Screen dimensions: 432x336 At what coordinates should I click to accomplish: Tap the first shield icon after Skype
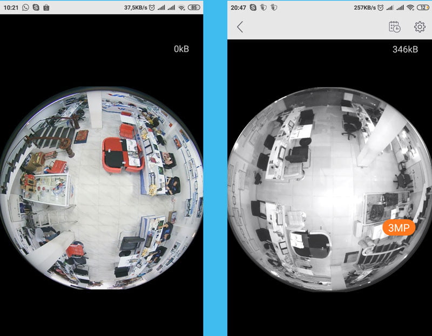point(265,7)
